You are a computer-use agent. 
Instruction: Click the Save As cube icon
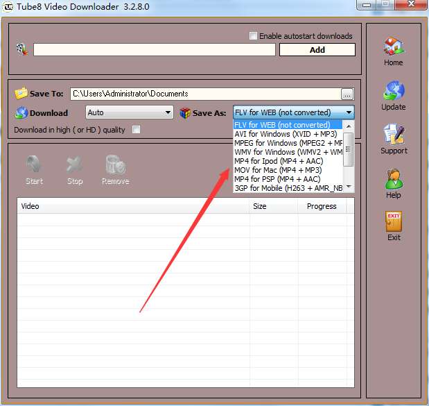pyautogui.click(x=185, y=113)
